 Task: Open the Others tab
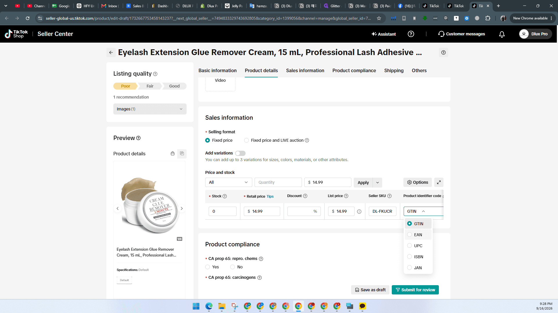coord(419,70)
